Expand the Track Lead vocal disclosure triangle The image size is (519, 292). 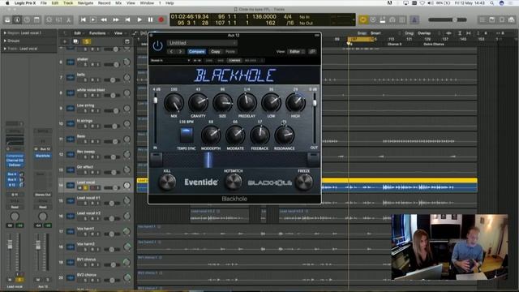5,49
